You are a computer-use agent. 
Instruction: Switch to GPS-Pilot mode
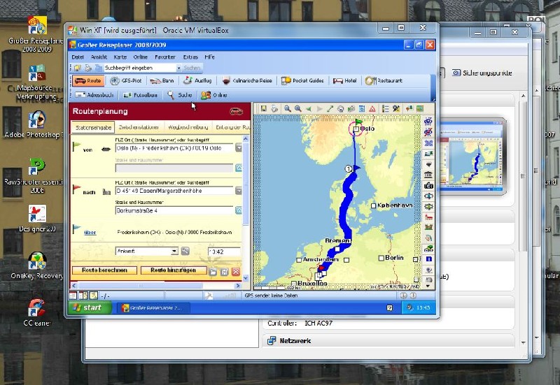[x=125, y=81]
